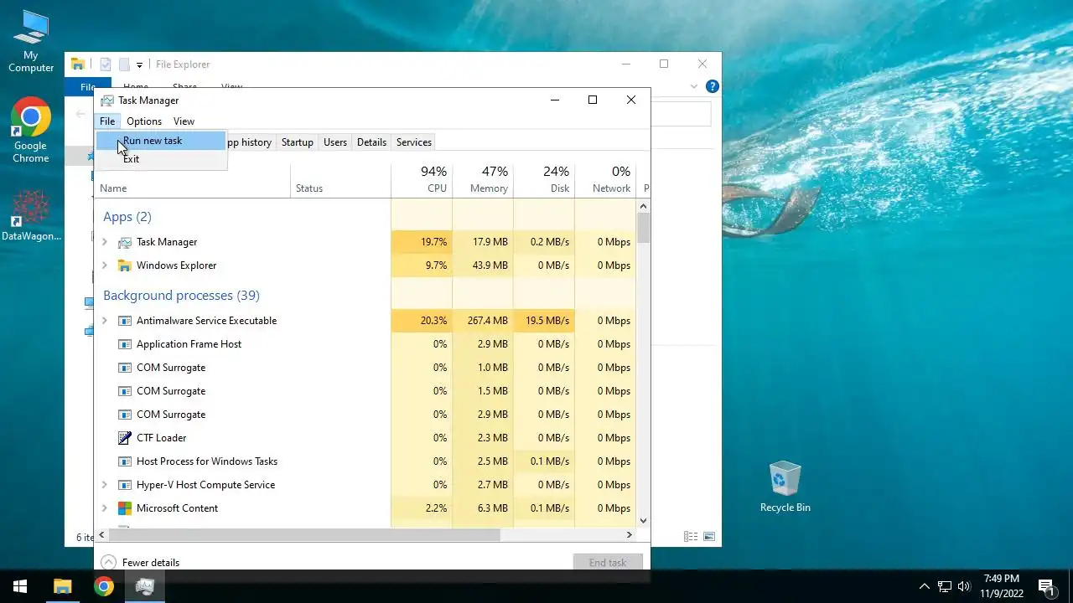Image resolution: width=1073 pixels, height=603 pixels.
Task: Click the taskbar clock showing 7:49 PM
Action: (x=1002, y=586)
